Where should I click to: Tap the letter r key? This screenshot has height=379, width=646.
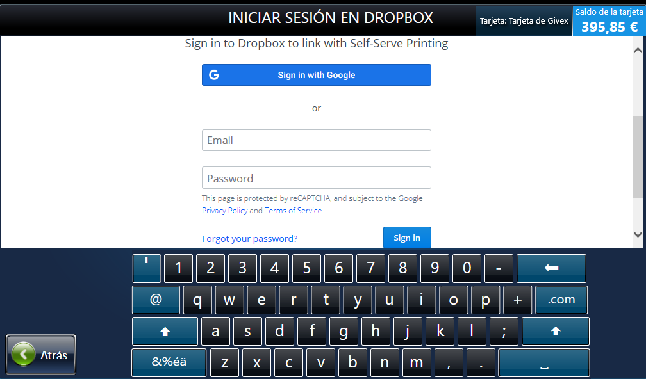(x=294, y=300)
